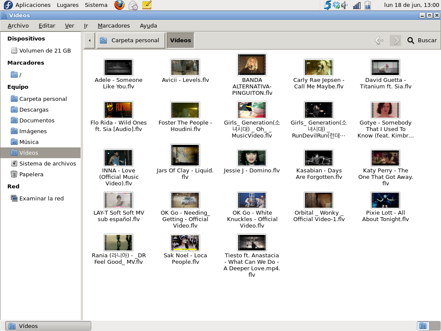
Task: Select Gotye - Somebody That I Used To Know
Action: click(x=385, y=110)
